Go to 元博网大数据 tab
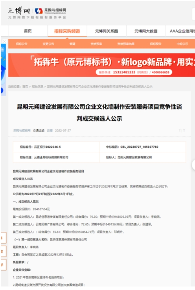The image size is (195, 290). (146, 31)
